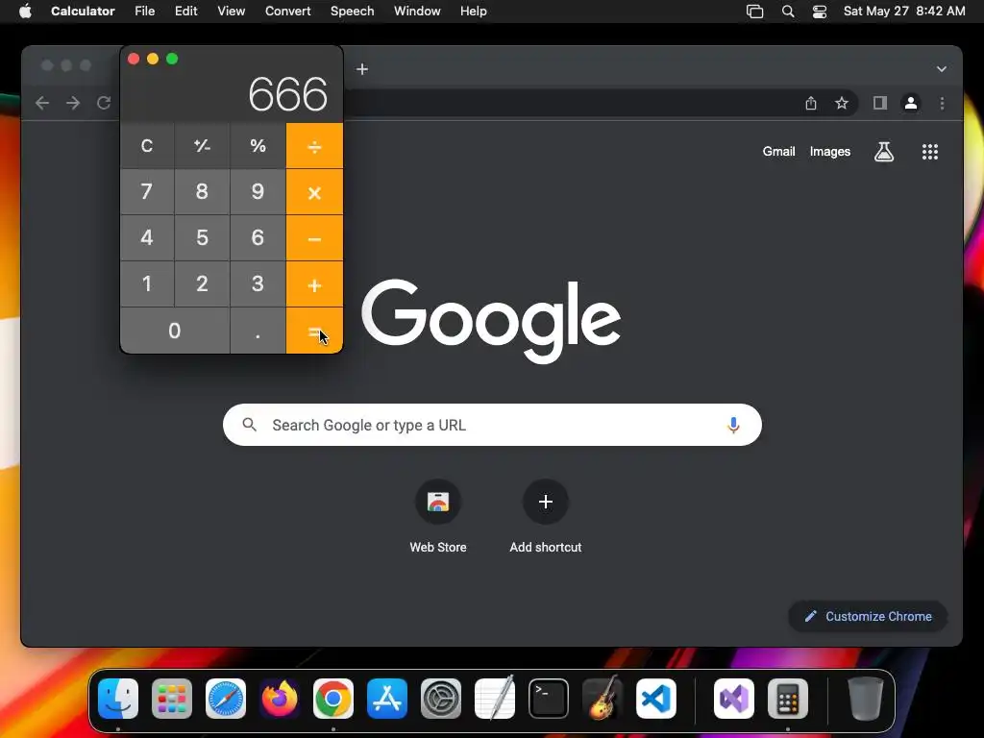Open Search Labs flask icon

coord(884,151)
